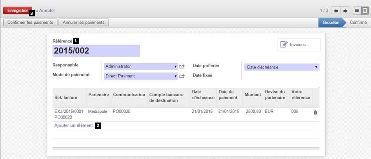Select the Confirmé status stage
This screenshot has width=371, height=159.
click(358, 23)
